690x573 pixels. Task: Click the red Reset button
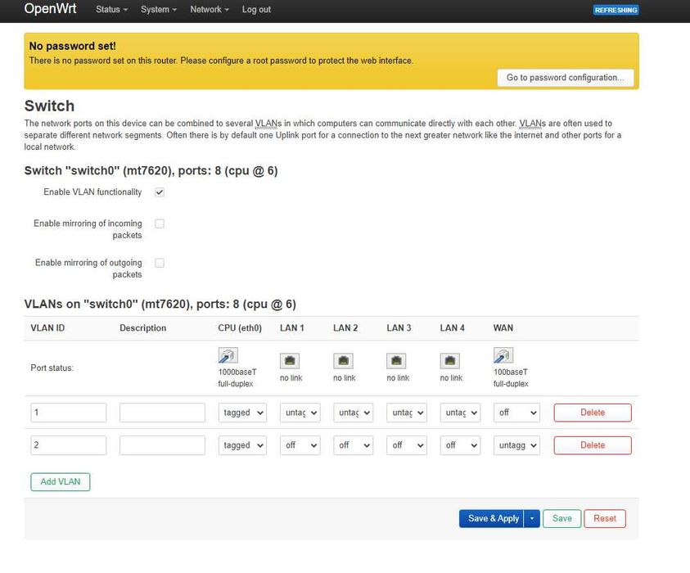click(x=605, y=519)
